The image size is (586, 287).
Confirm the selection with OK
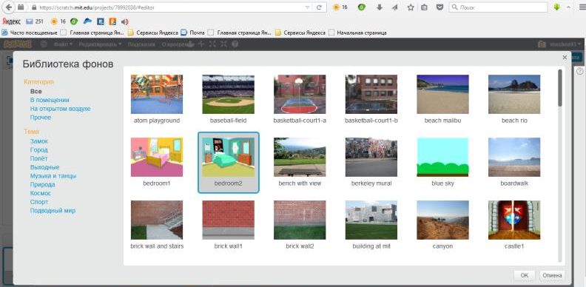[x=525, y=275]
